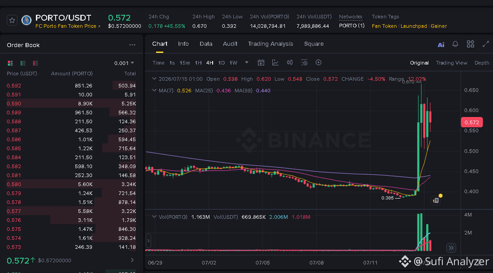Click the 07/08 date label

click(x=316, y=263)
